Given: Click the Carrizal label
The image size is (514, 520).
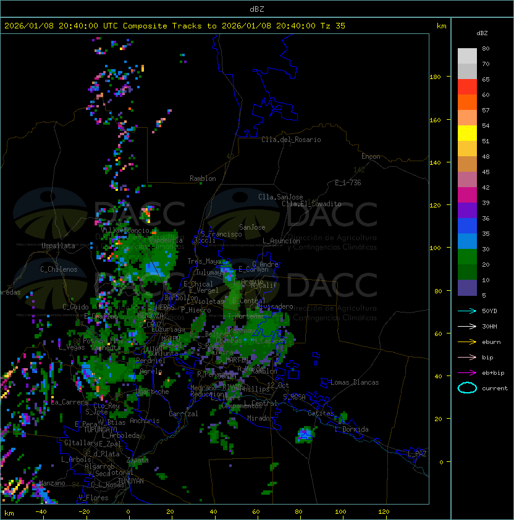Looking at the screenshot, I should (x=183, y=414).
